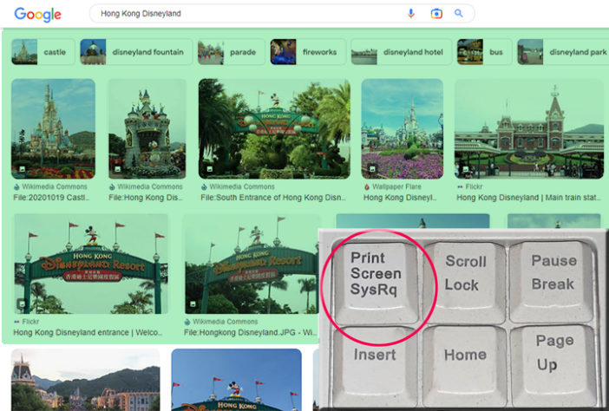609x411 pixels.
Task: Focus the search box containing Hong Kong Disneyland
Action: tap(282, 14)
